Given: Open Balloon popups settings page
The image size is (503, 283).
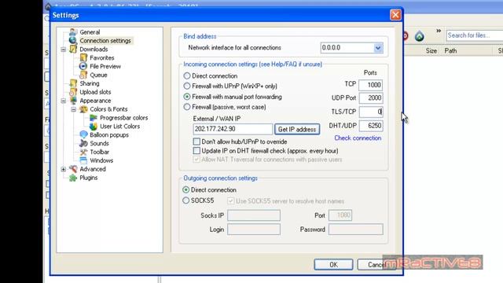Looking at the screenshot, I should click(x=109, y=134).
